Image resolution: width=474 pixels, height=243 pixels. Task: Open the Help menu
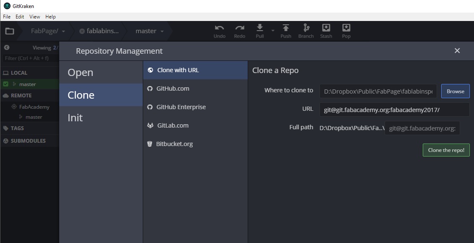click(x=50, y=17)
